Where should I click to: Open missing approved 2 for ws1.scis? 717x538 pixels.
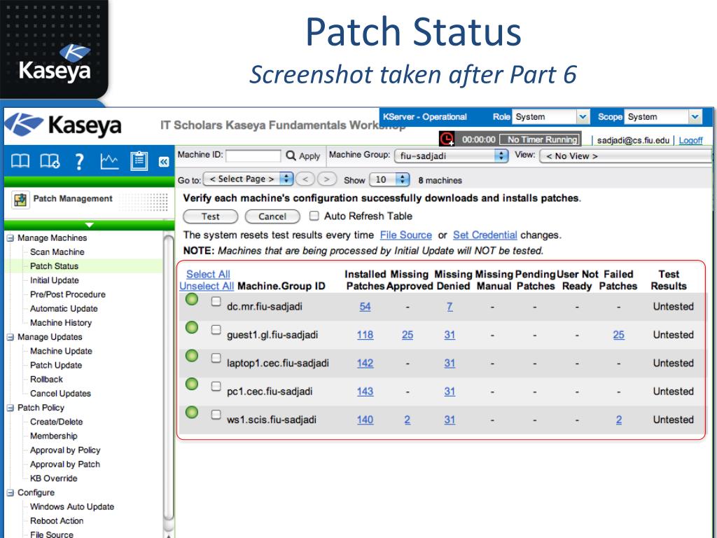pos(408,420)
